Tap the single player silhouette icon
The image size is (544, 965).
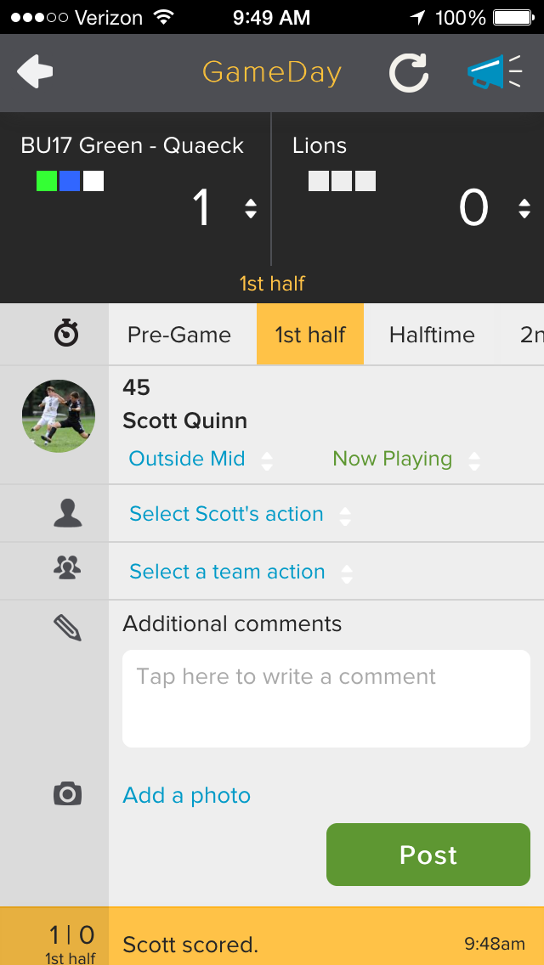pyautogui.click(x=67, y=513)
